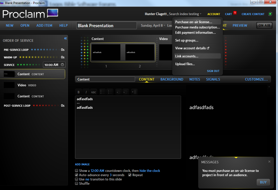Select Link accounts... menu item

197,56
